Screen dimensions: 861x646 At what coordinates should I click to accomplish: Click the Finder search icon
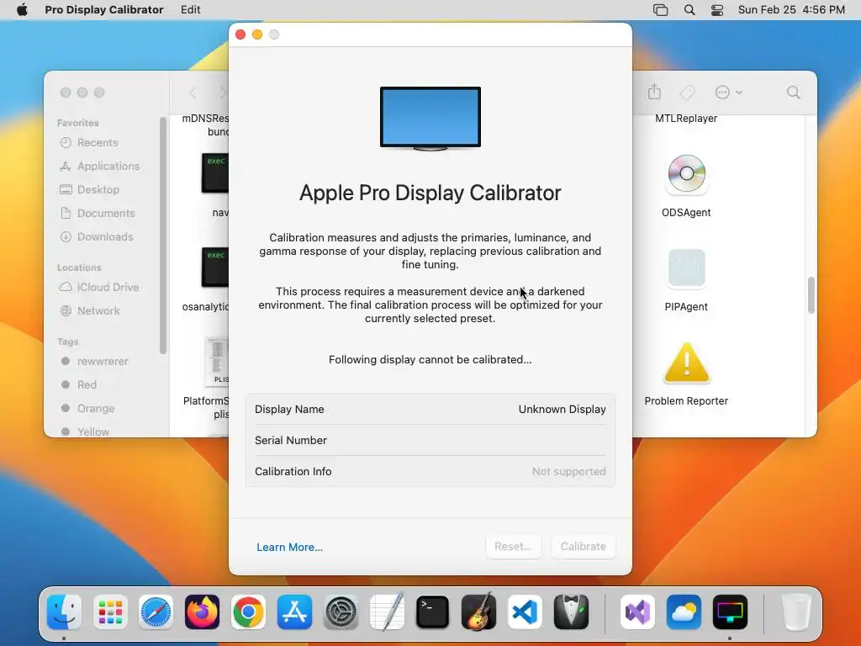click(x=793, y=93)
